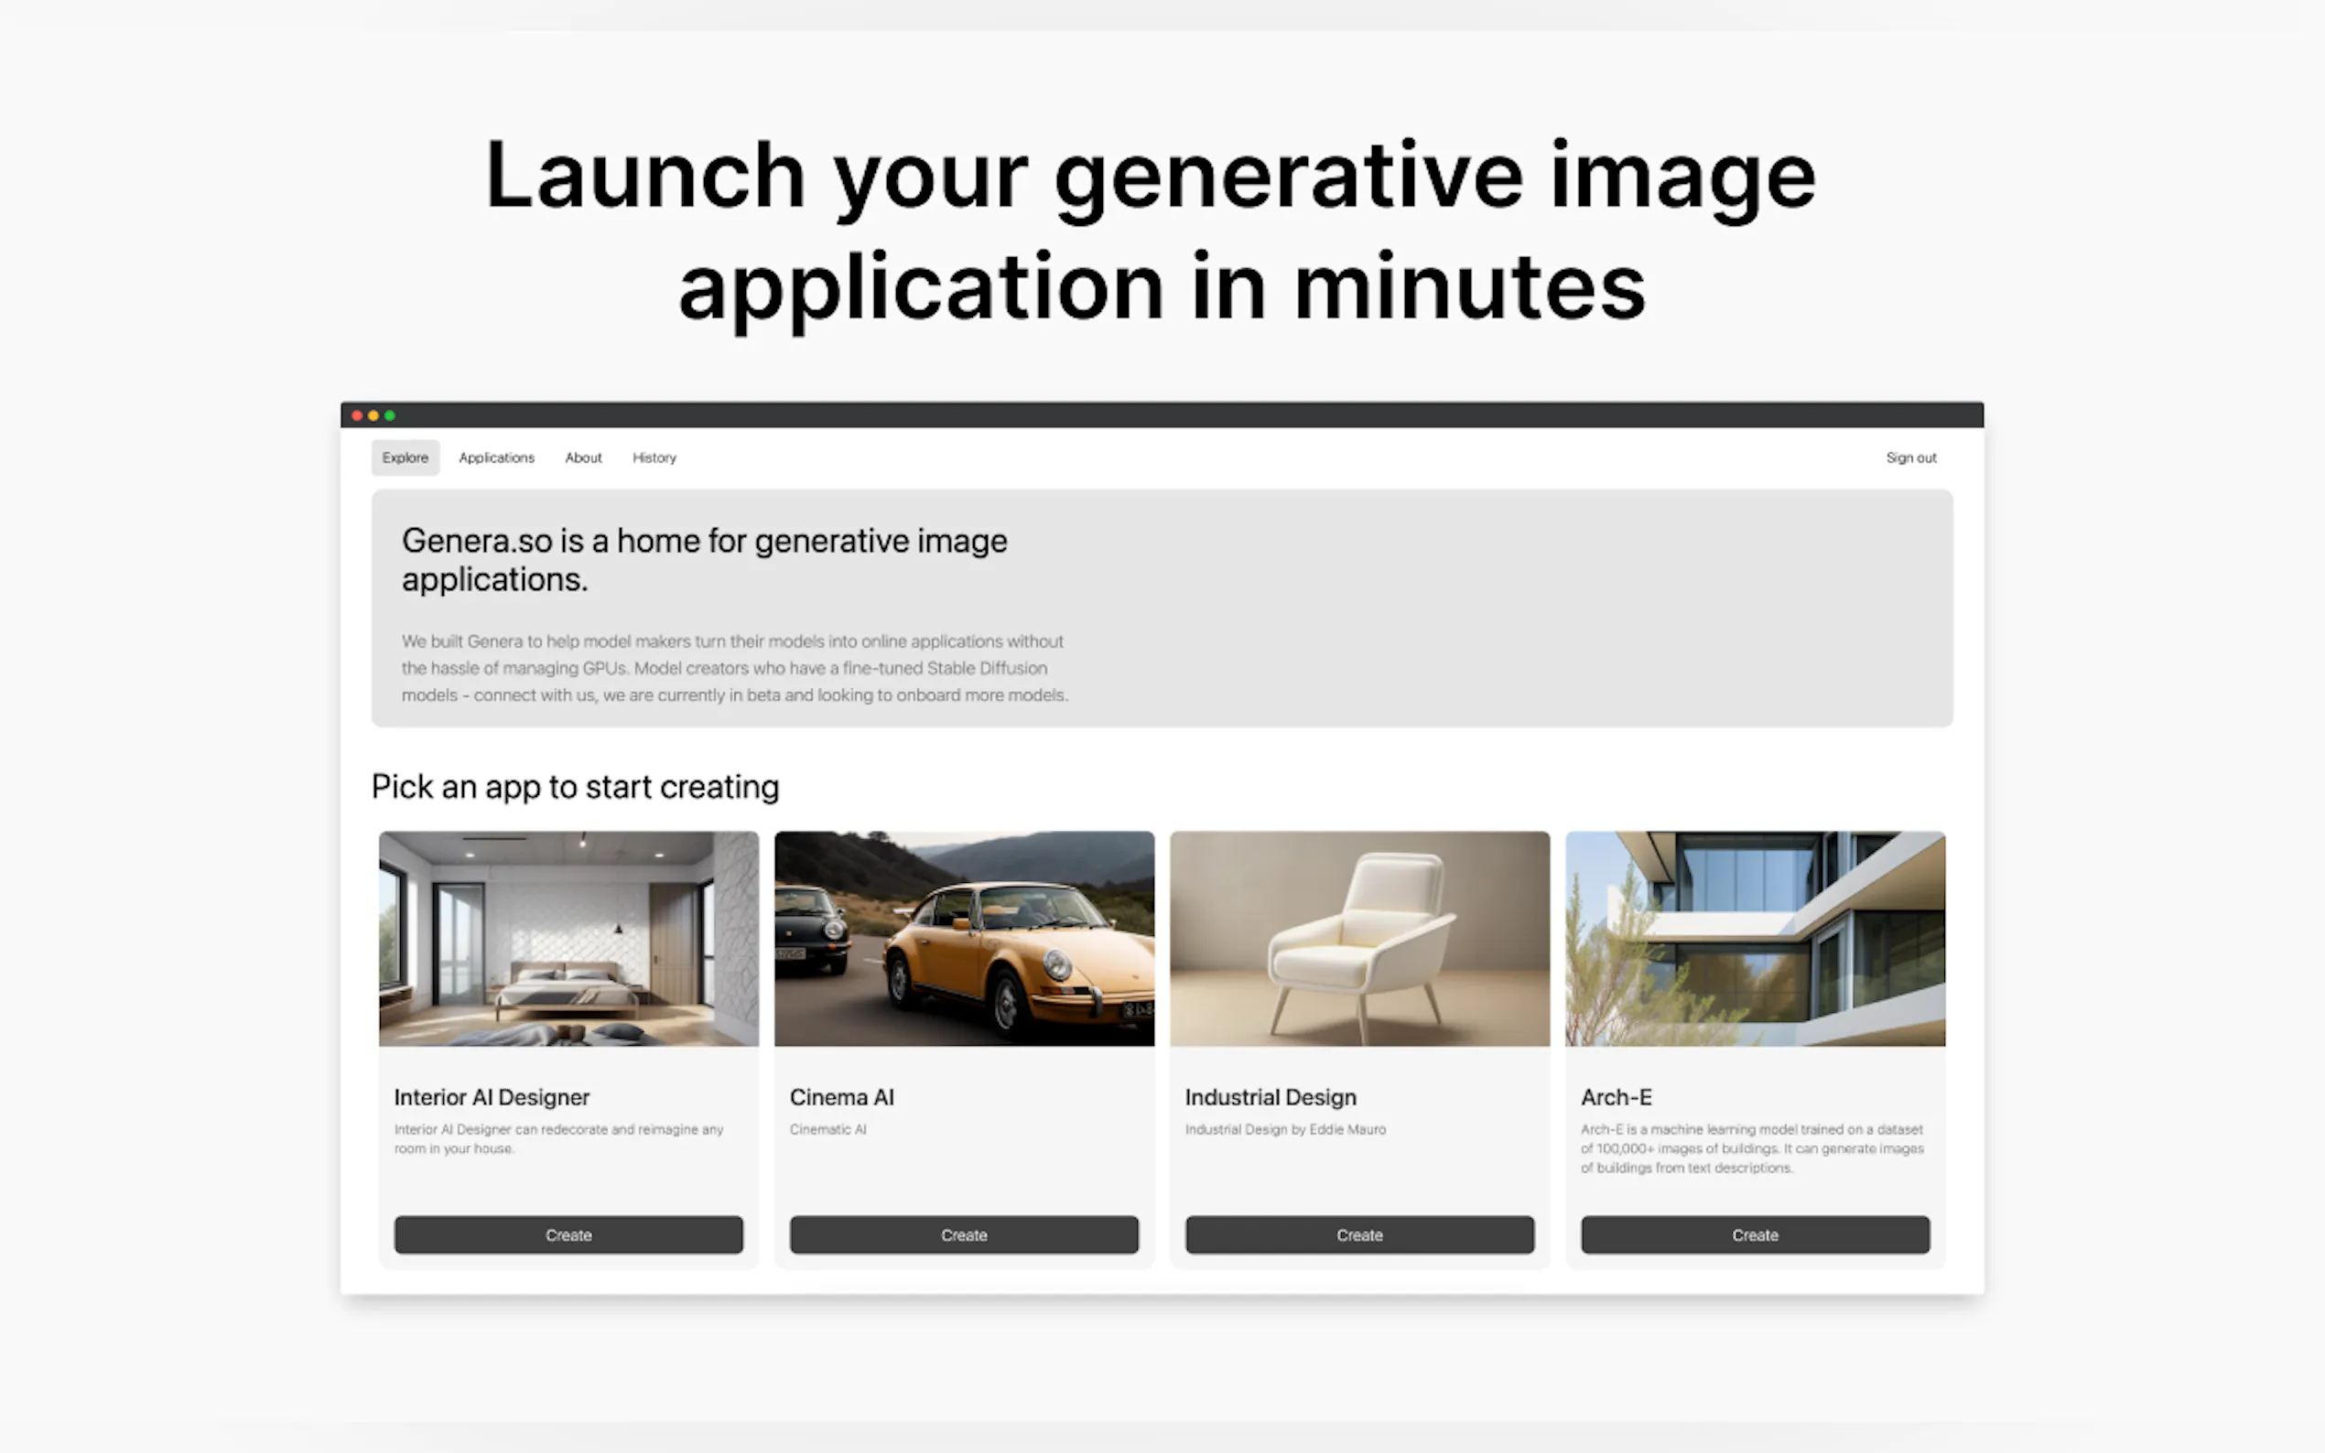Viewport: 2325px width, 1453px height.
Task: Click the Sign out link
Action: click(1909, 457)
